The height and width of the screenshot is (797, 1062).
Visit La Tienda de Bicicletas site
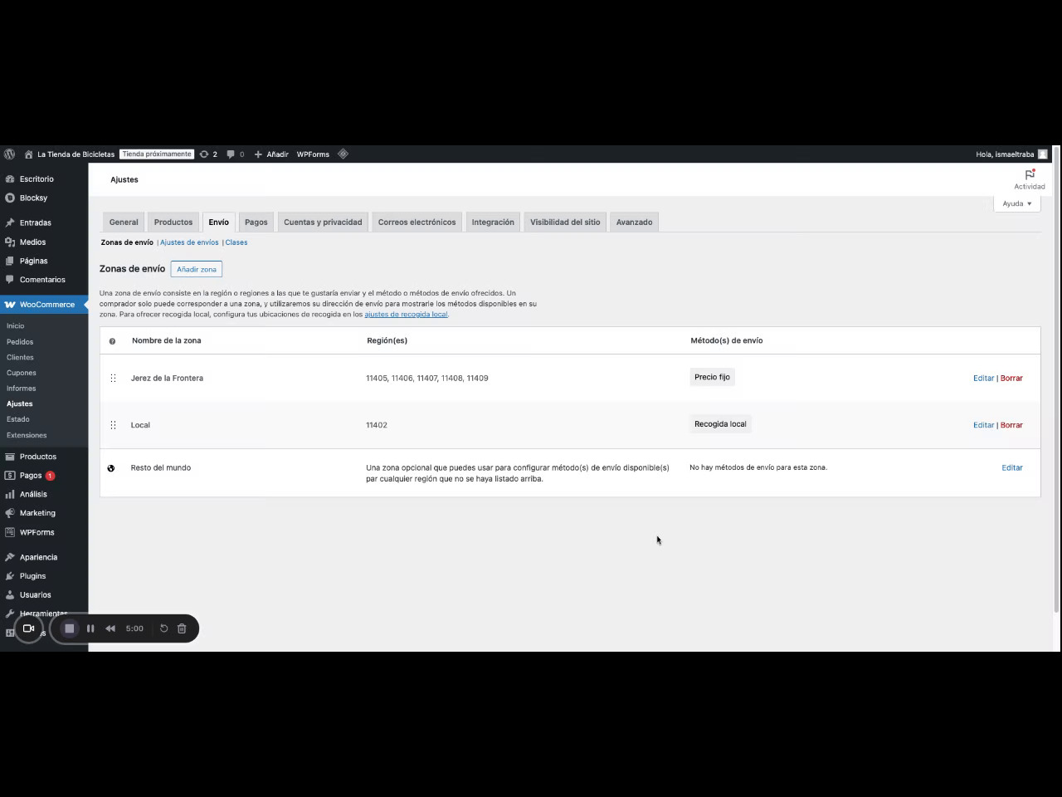pyautogui.click(x=70, y=154)
